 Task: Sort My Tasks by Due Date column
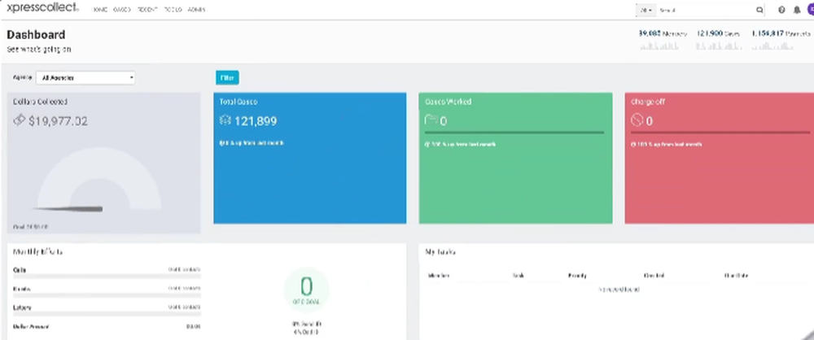tap(736, 276)
